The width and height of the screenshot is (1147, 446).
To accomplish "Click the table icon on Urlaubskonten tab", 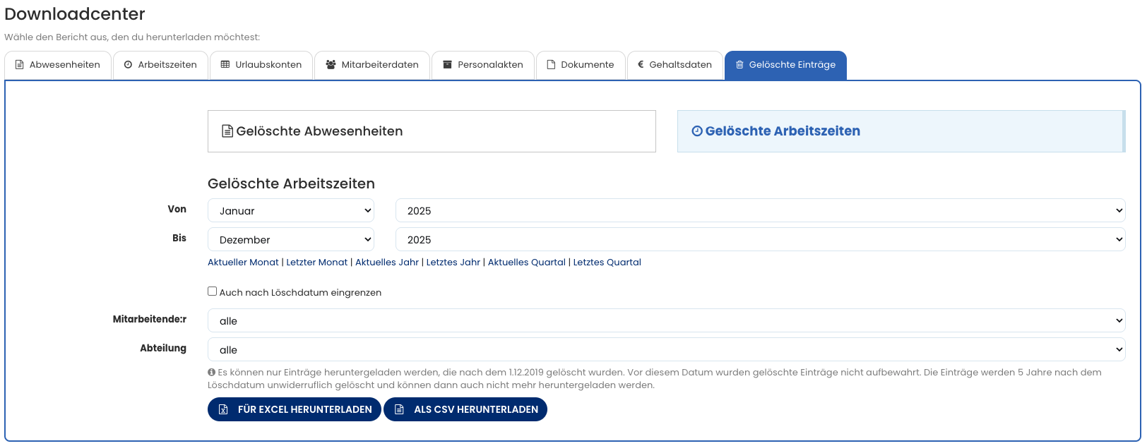I will click(x=225, y=65).
